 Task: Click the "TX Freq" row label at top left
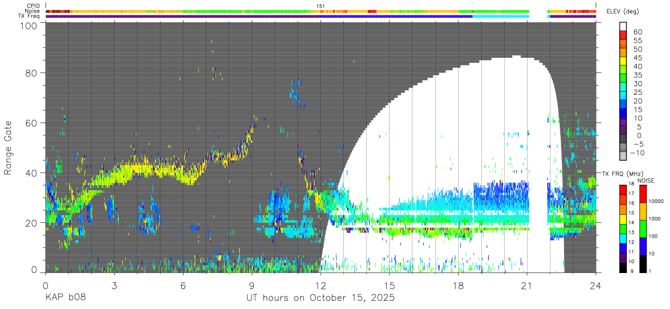coord(29,16)
